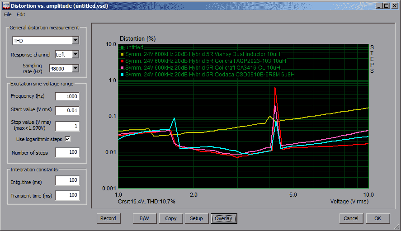Click the Frequency (Hz) input field
The width and height of the screenshot is (401, 231).
pyautogui.click(x=67, y=96)
